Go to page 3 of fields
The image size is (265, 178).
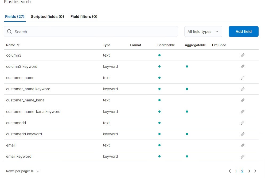click(249, 171)
